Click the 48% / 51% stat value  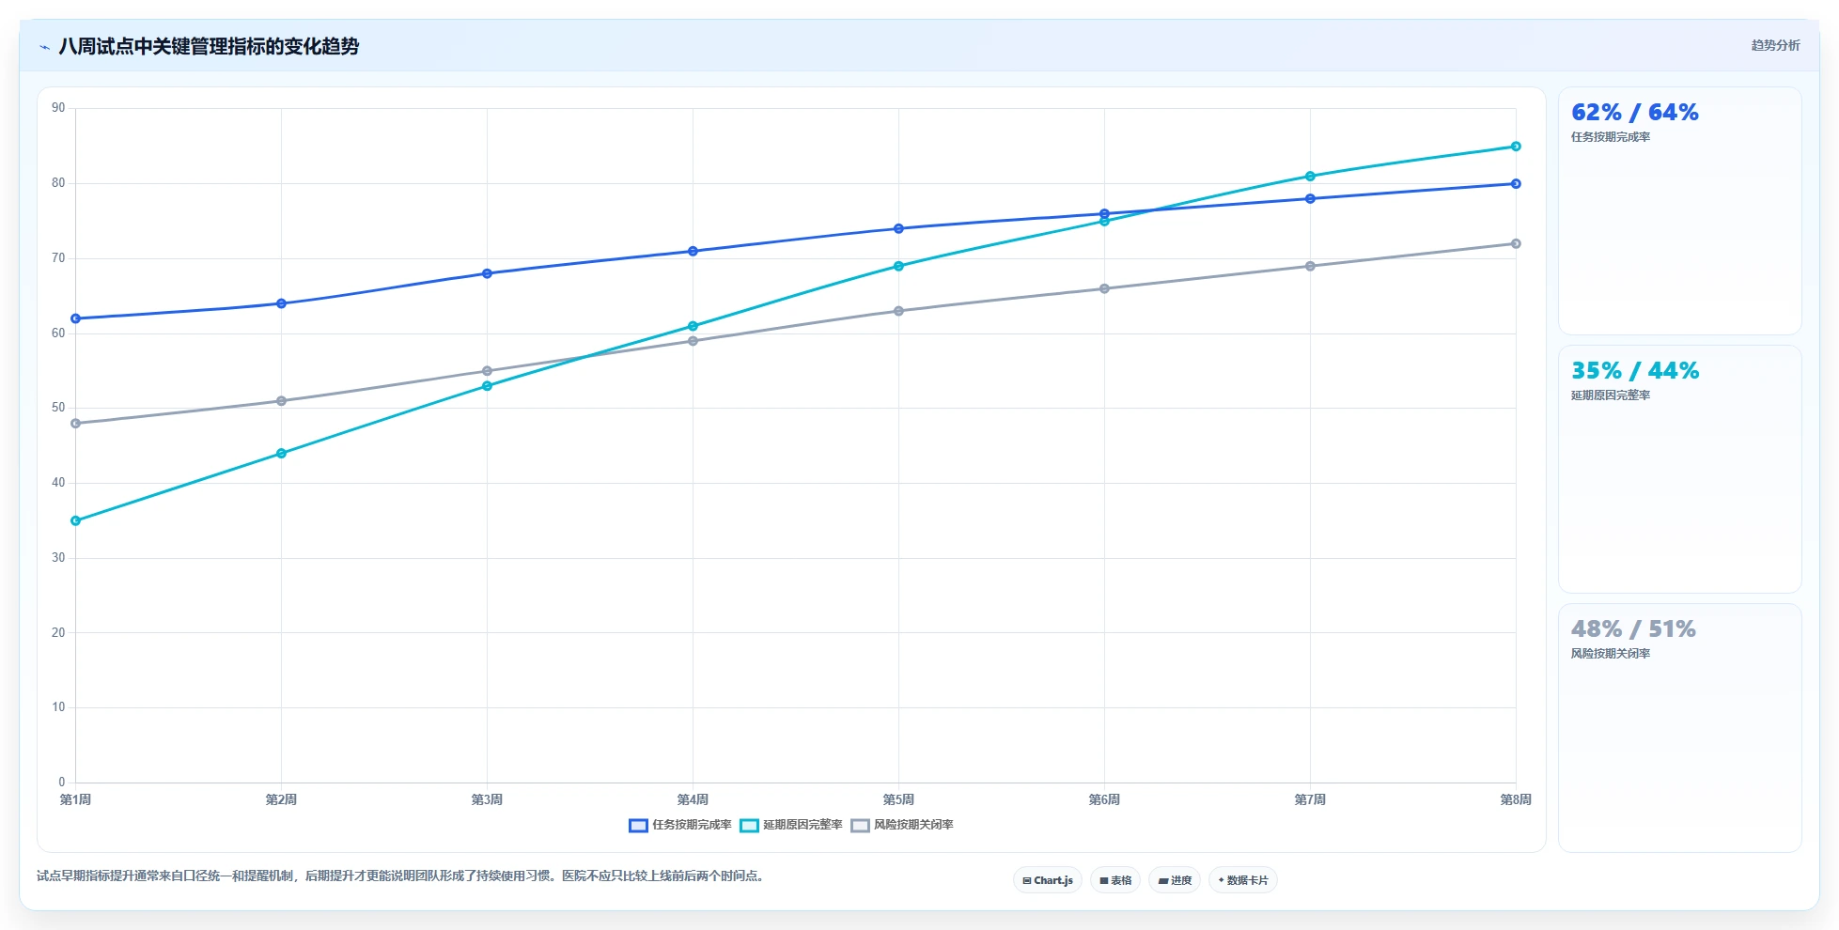(1633, 629)
